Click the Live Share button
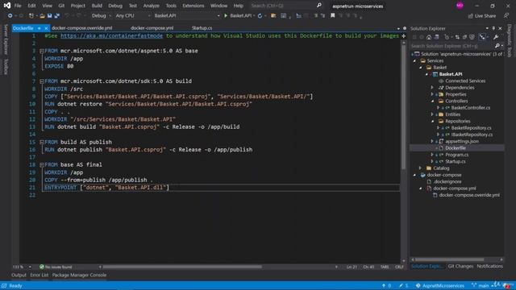 [482, 16]
